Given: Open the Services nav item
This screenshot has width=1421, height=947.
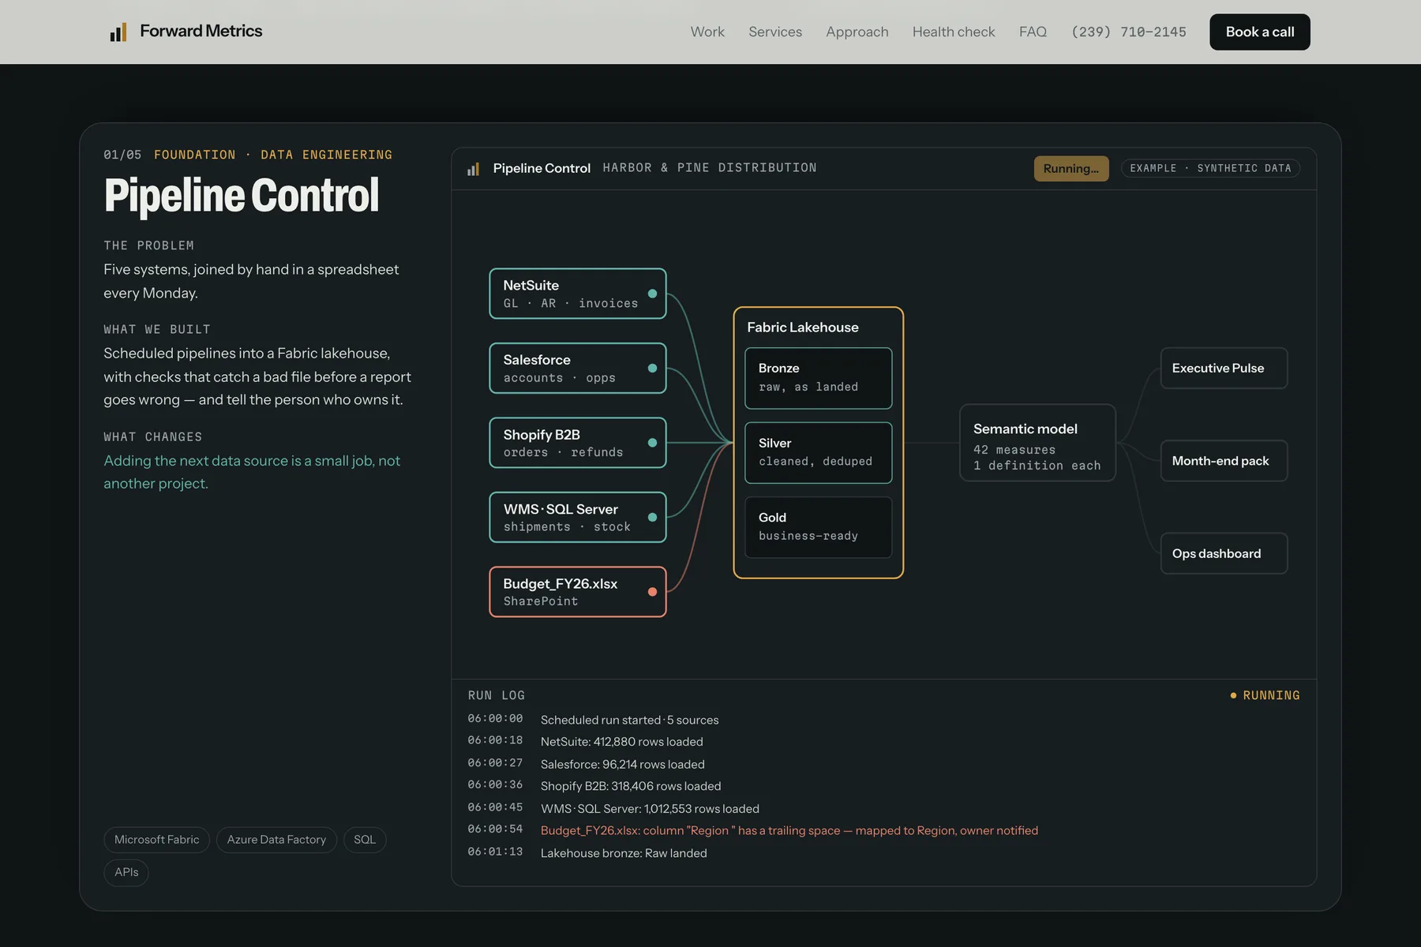Looking at the screenshot, I should point(775,32).
